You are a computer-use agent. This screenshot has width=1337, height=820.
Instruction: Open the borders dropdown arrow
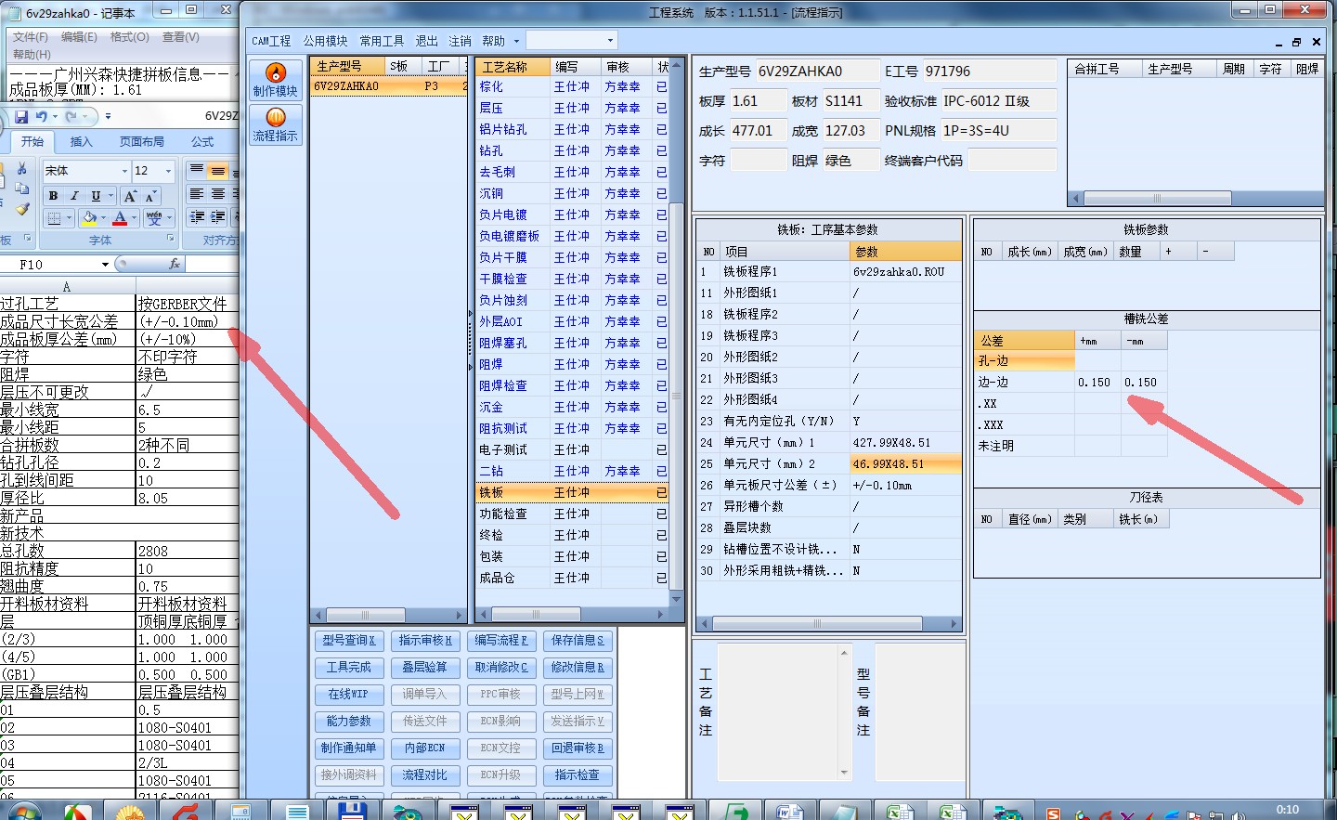tap(70, 218)
